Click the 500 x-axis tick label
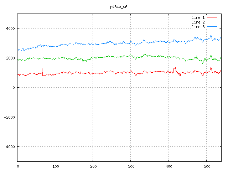 pyautogui.click(x=207, y=166)
